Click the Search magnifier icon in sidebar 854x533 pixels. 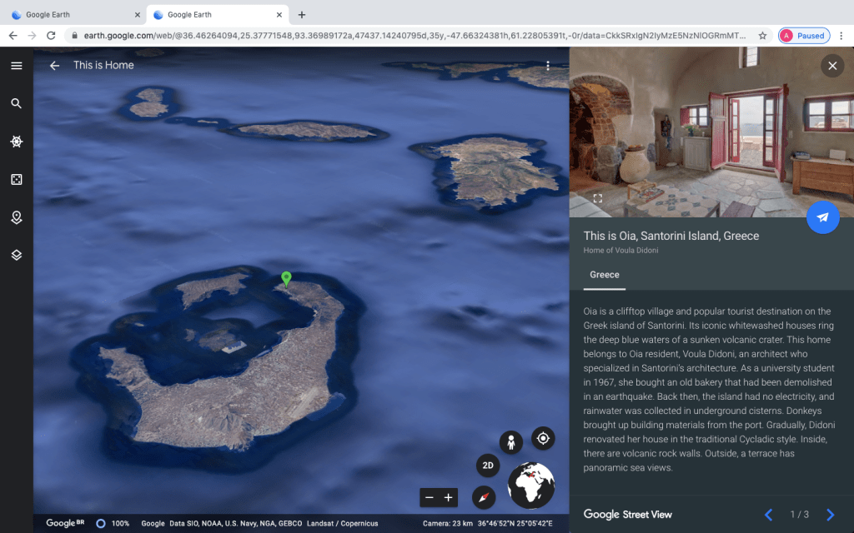click(x=16, y=104)
